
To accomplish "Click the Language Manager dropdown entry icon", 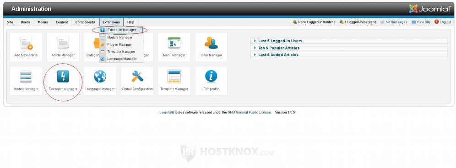I will [x=103, y=59].
